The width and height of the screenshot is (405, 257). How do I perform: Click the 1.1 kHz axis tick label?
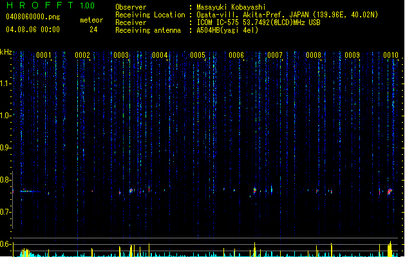[x=5, y=84]
